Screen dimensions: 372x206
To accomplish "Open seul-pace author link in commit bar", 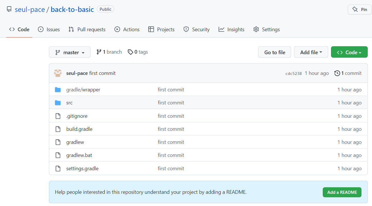I will click(x=77, y=73).
